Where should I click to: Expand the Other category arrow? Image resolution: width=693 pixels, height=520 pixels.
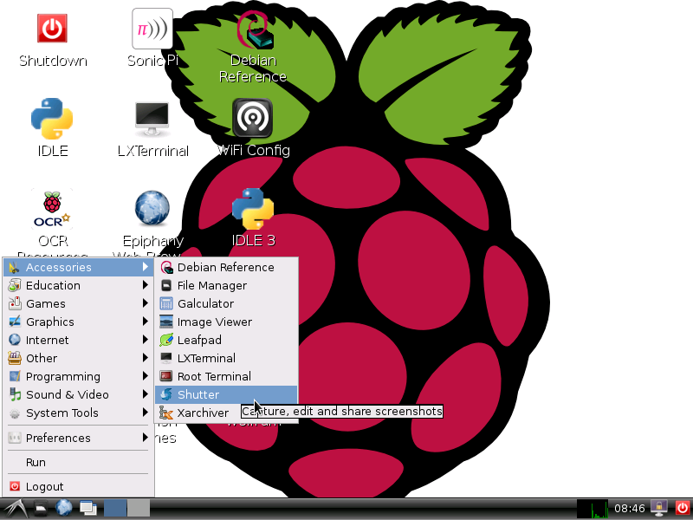(145, 358)
